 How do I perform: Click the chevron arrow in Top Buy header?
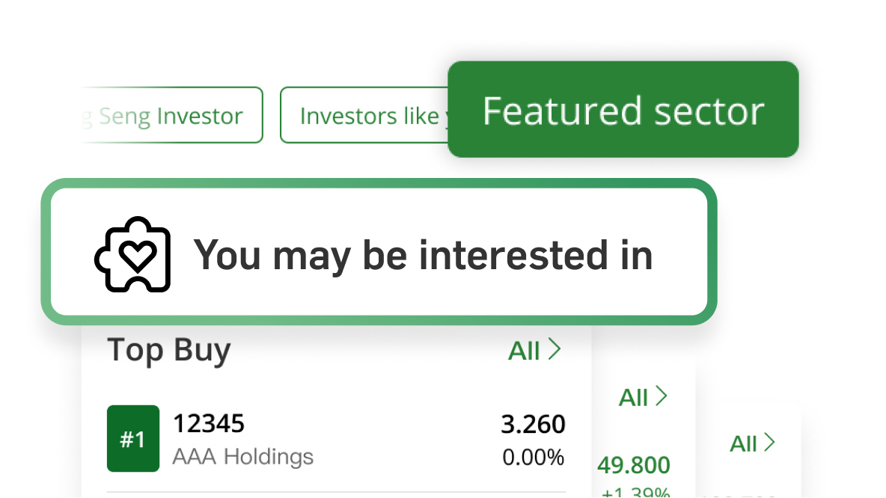pos(554,349)
